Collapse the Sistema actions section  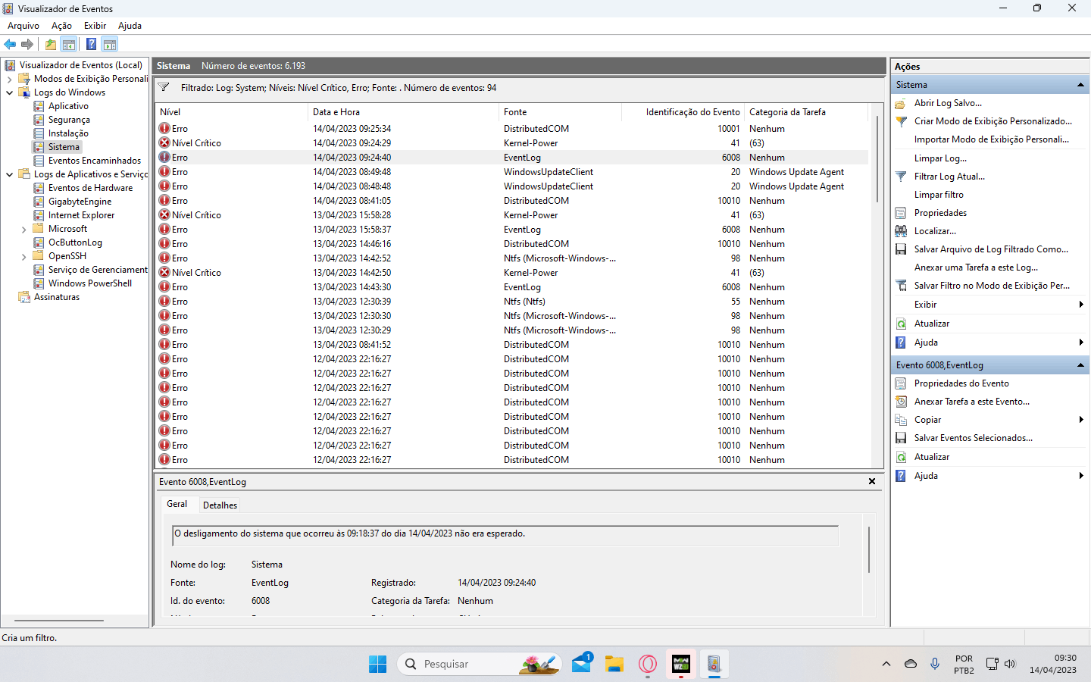(x=1080, y=85)
